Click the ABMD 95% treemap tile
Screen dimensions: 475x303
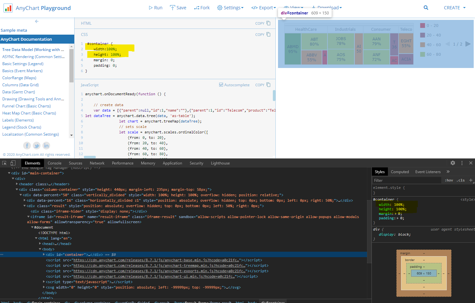click(293, 49)
